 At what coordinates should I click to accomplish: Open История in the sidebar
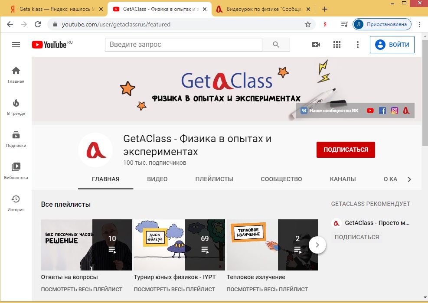pos(16,203)
